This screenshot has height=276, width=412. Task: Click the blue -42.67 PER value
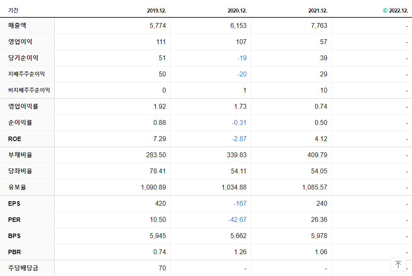pos(237,220)
